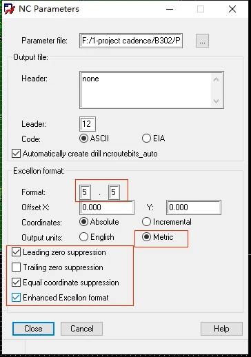
Task: Click Header scrollbar up arrow
Action: coord(216,79)
